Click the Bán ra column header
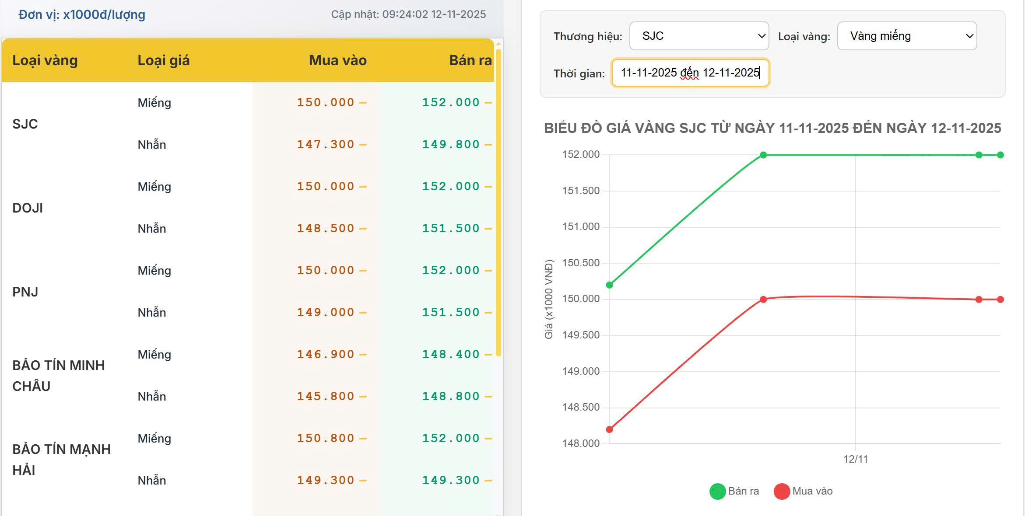This screenshot has width=1025, height=516. (470, 60)
